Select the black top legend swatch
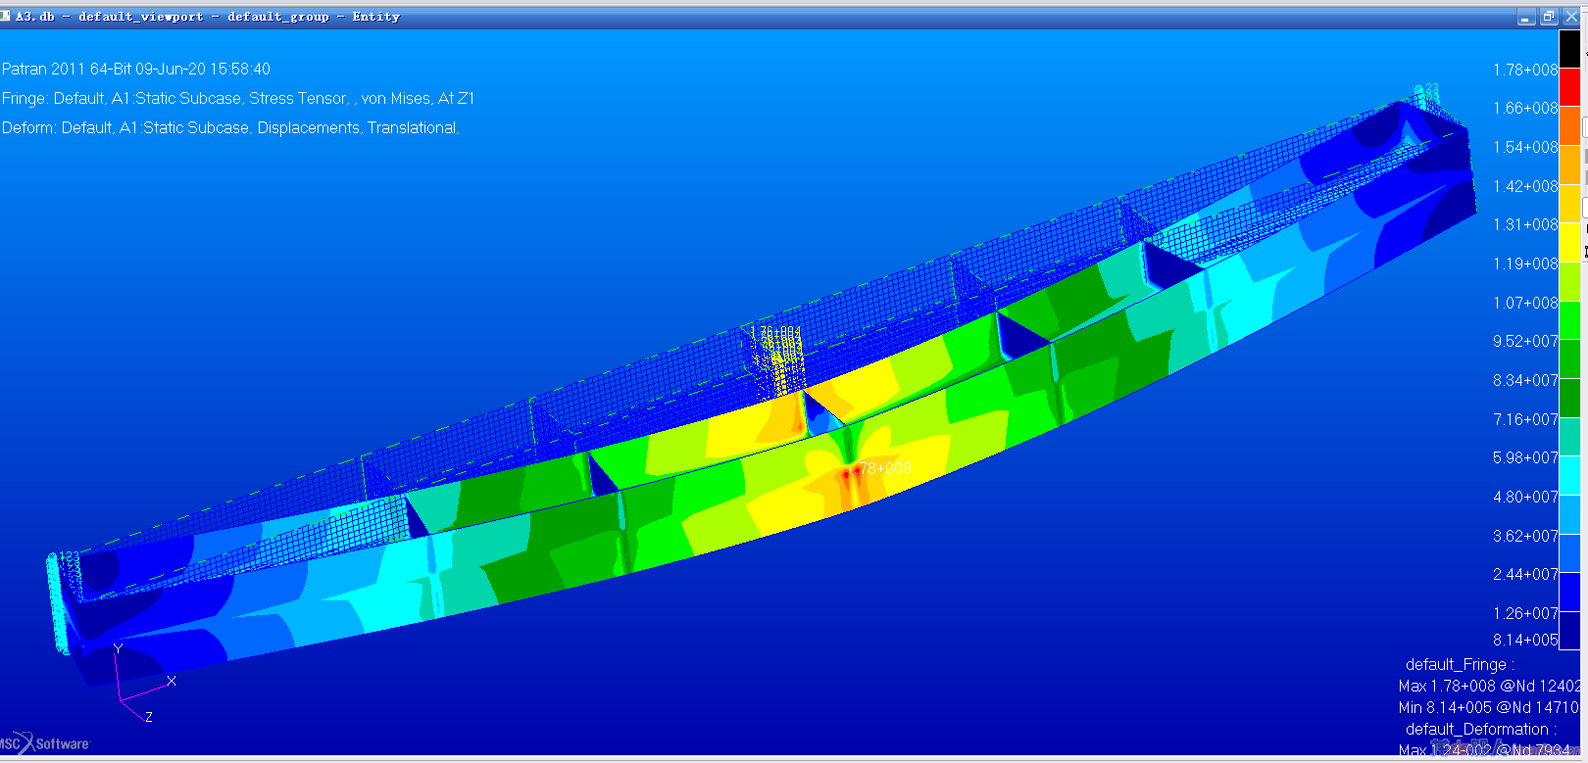The image size is (1588, 763). click(x=1569, y=49)
